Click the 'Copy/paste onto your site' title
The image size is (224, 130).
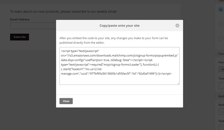point(120,25)
